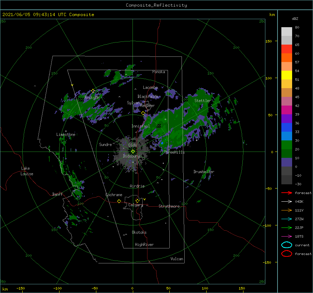The width and height of the screenshot is (313, 293).
Task: Click the Vulcan city label
Action: [177, 259]
